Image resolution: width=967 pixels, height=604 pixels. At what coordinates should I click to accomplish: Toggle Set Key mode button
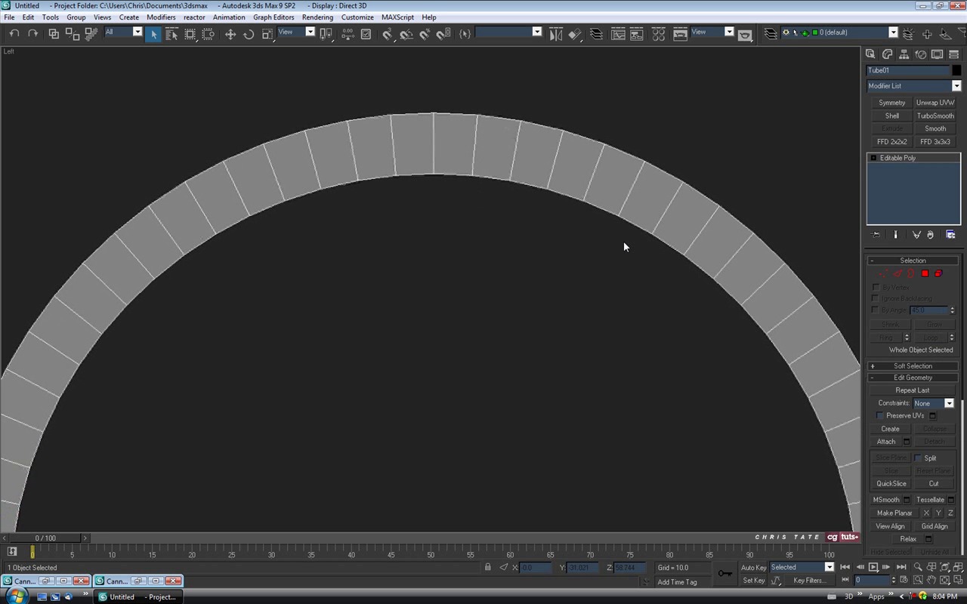click(754, 581)
